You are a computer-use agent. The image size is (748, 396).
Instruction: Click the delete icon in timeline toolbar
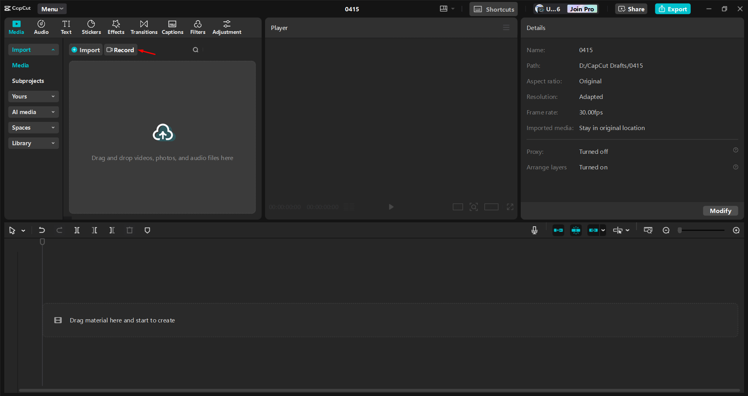pos(129,230)
